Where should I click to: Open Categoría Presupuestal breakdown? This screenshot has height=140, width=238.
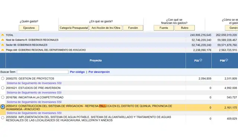coord(74,28)
